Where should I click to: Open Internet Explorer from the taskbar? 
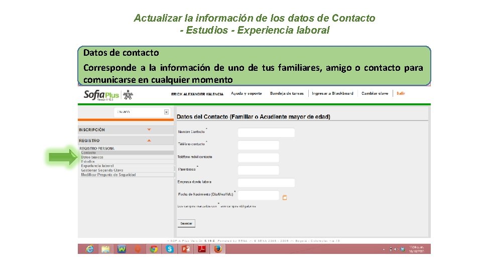89,249
